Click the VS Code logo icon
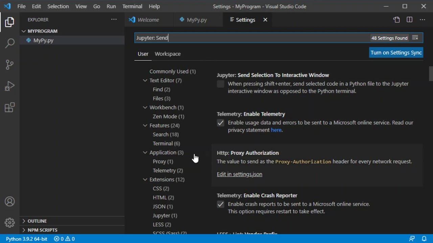This screenshot has height=243, width=433. [7, 6]
